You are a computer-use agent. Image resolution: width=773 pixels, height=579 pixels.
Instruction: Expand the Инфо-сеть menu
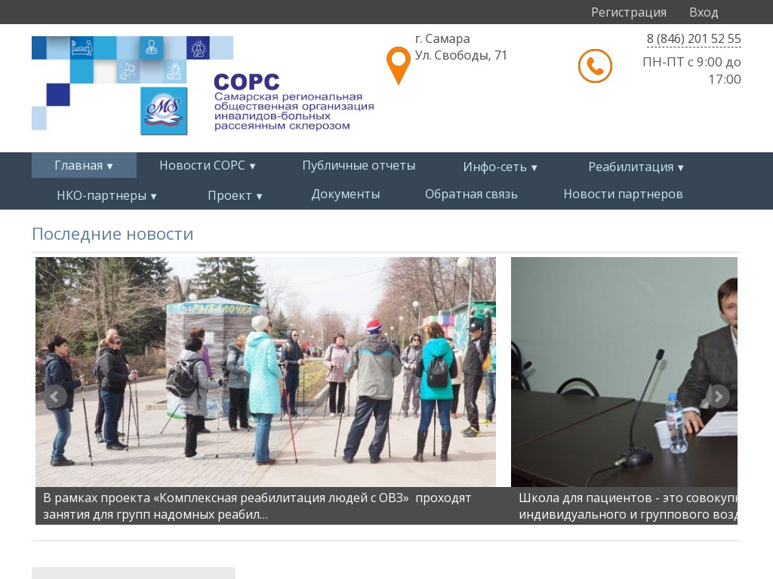(x=500, y=167)
